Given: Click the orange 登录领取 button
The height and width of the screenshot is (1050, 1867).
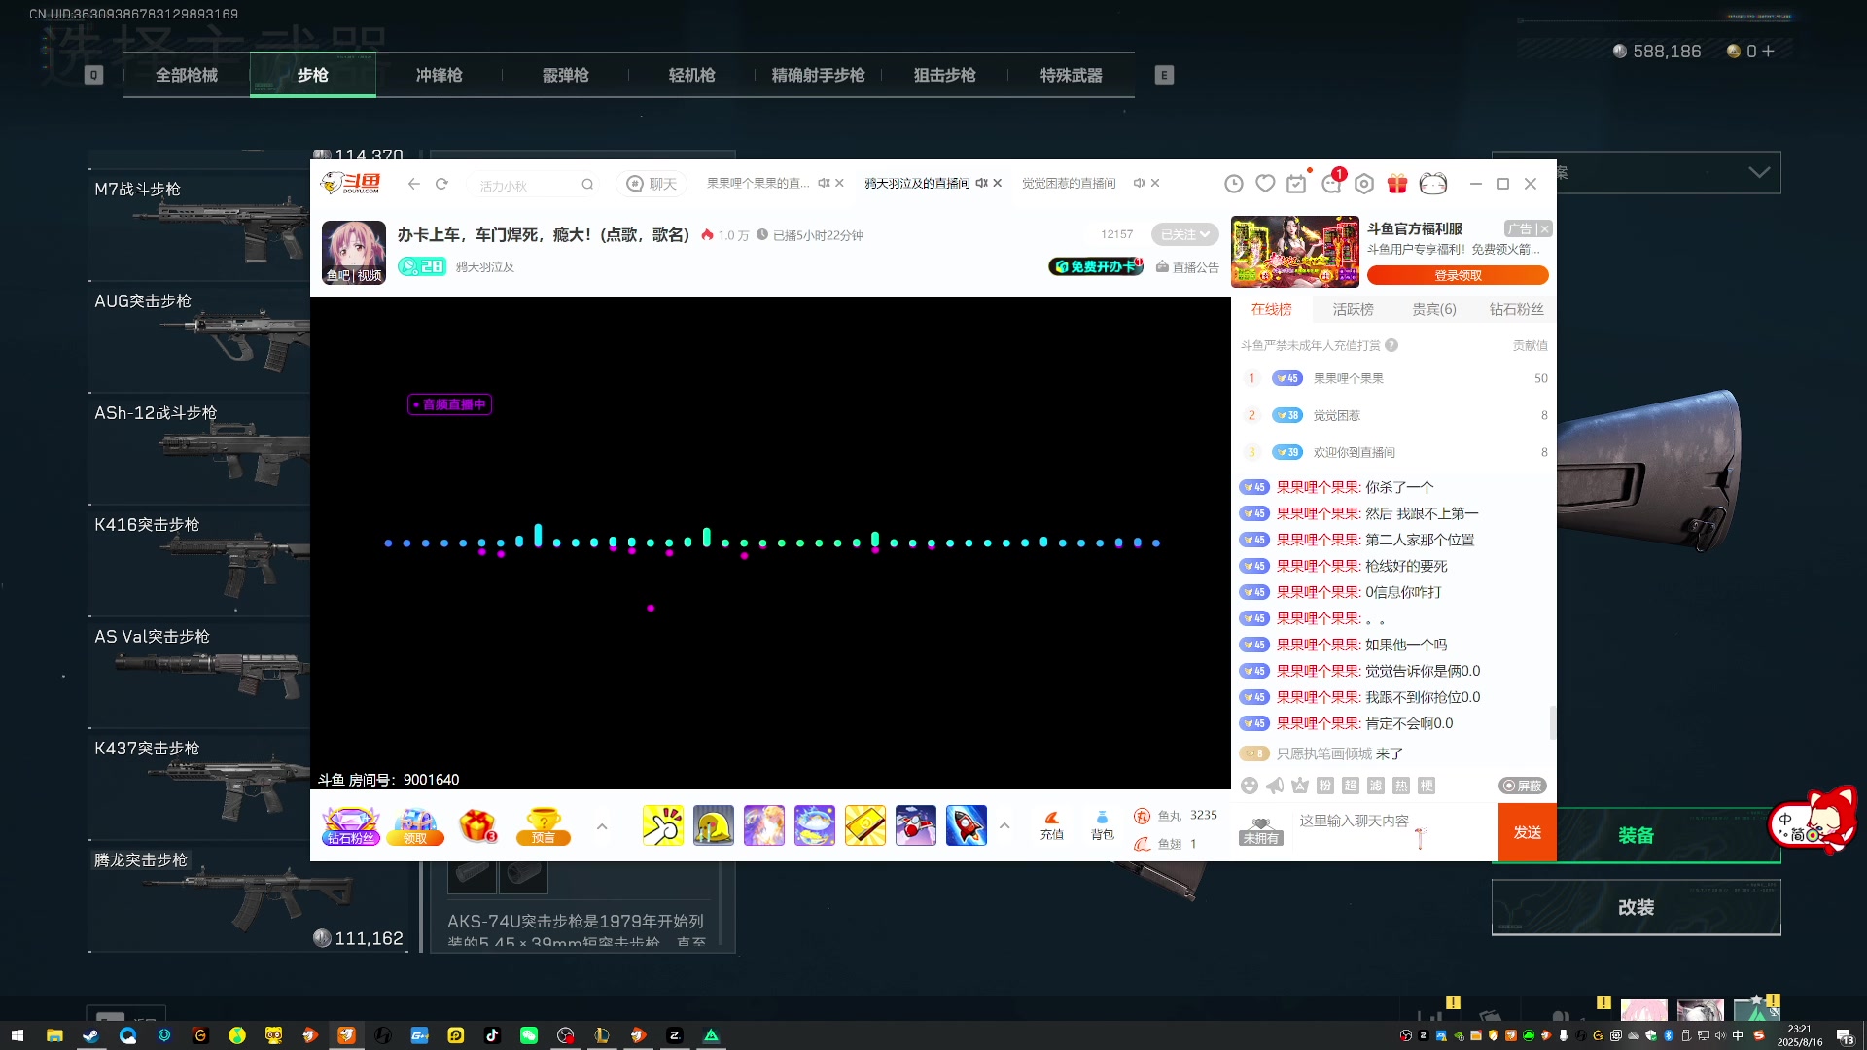Looking at the screenshot, I should [x=1457, y=275].
